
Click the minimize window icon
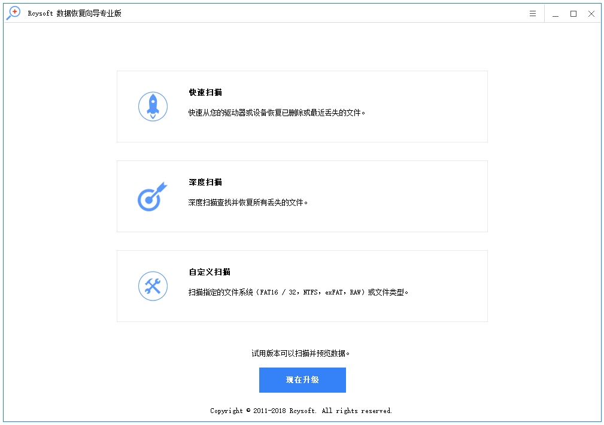555,13
